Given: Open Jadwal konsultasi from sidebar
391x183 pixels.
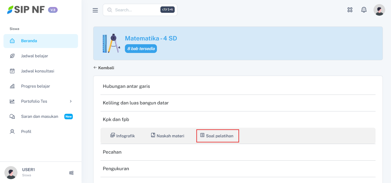Looking at the screenshot, I should [38, 71].
